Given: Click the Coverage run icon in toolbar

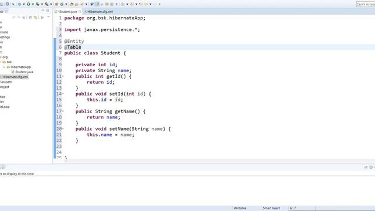Looking at the screenshot, I should coord(37,4).
